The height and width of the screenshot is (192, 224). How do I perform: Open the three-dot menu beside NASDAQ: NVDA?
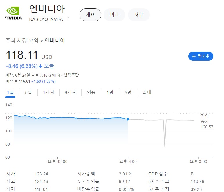[x=68, y=19]
